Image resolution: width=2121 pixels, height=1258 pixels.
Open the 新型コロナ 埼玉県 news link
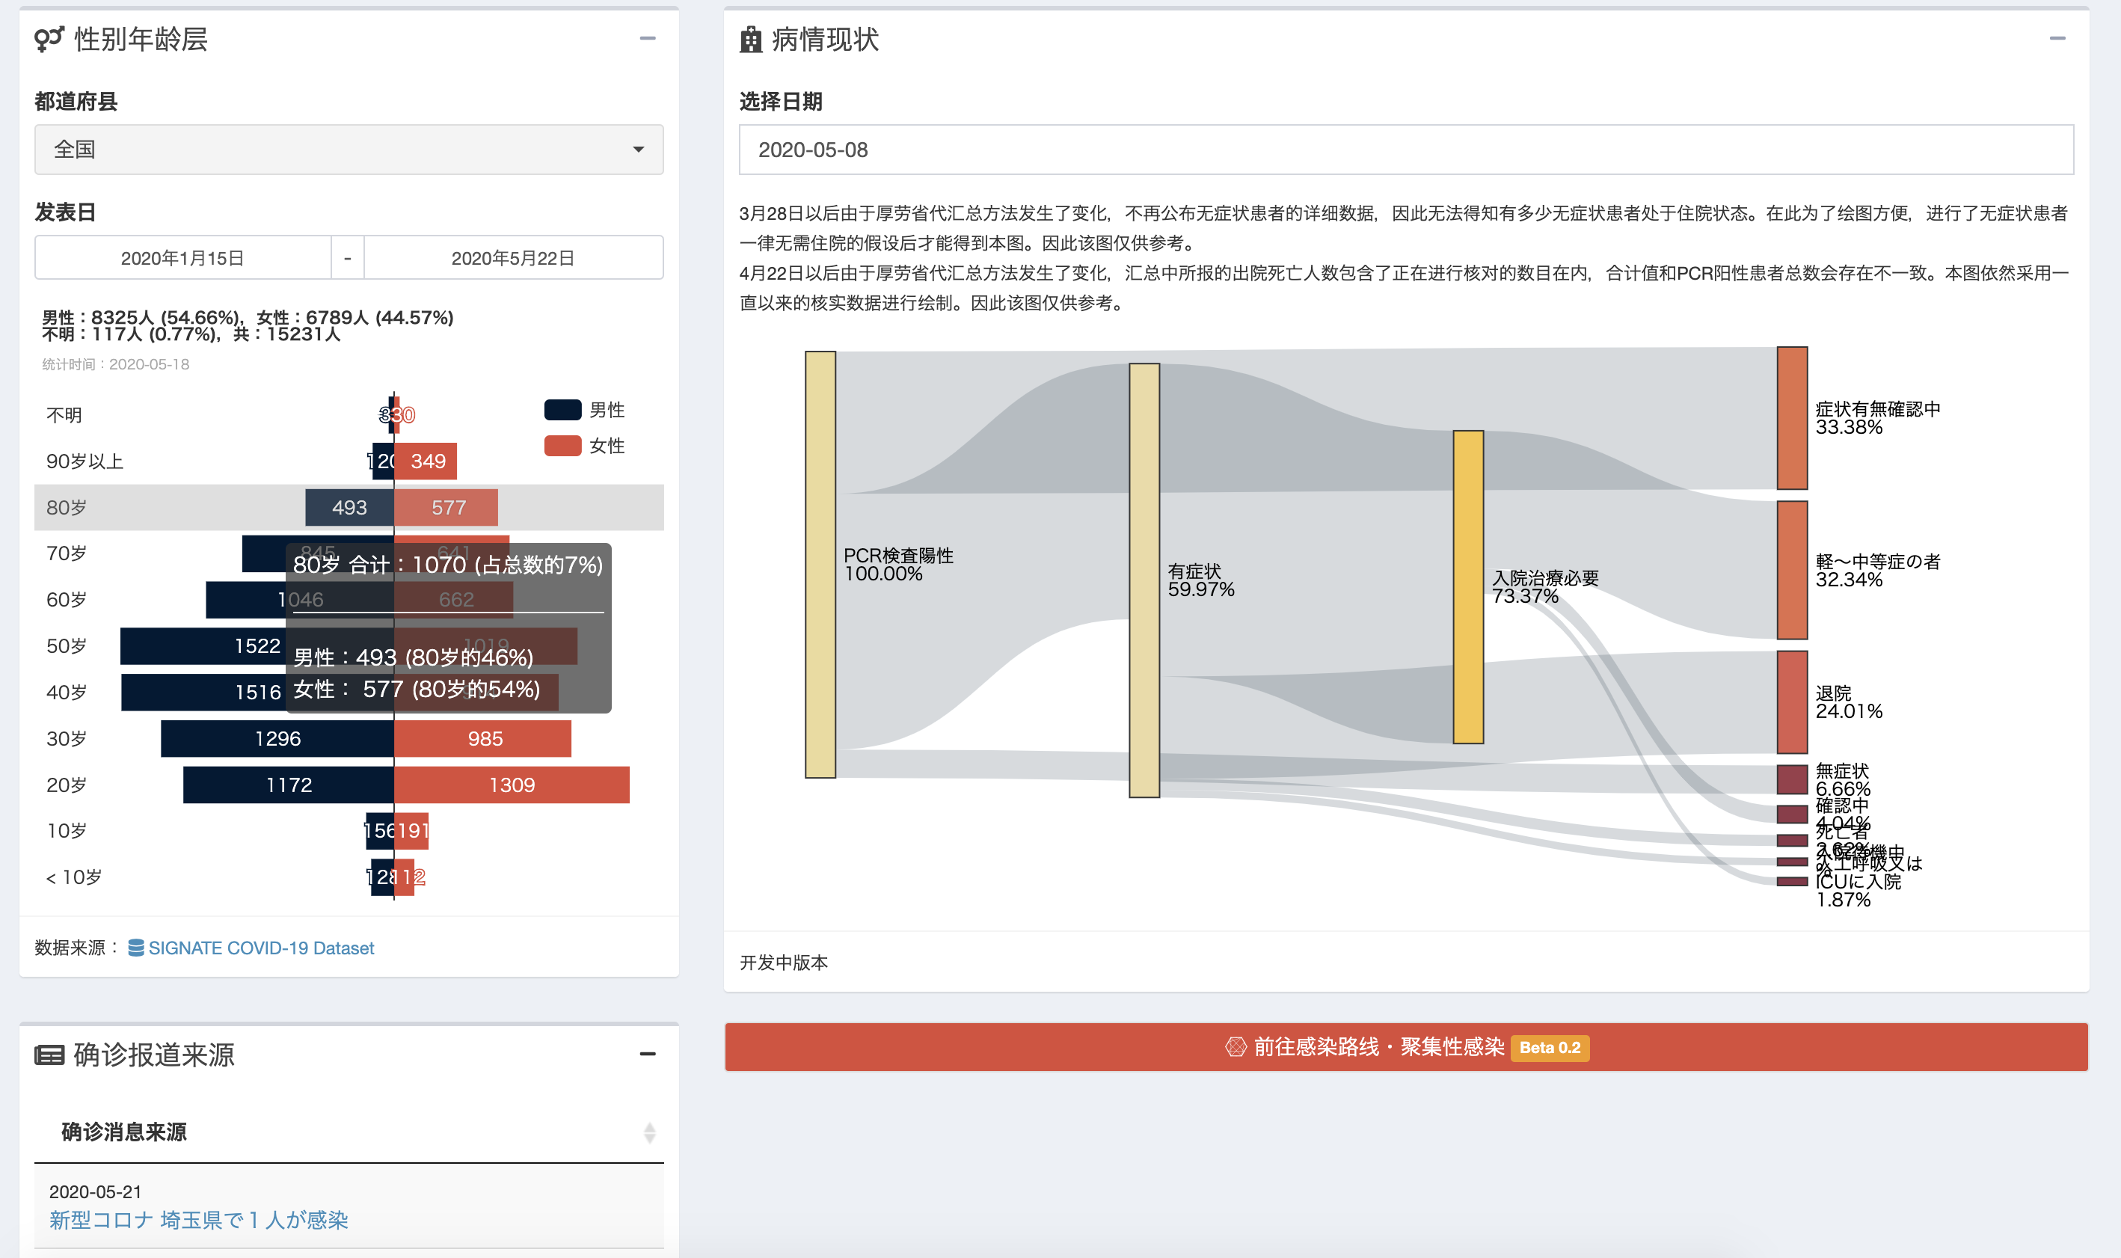pyautogui.click(x=198, y=1220)
